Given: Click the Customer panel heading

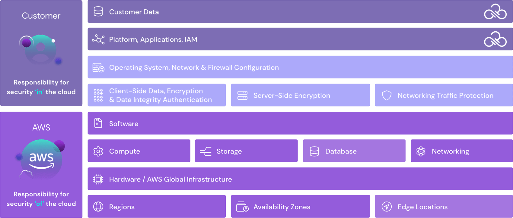Looking at the screenshot, I should tap(41, 16).
